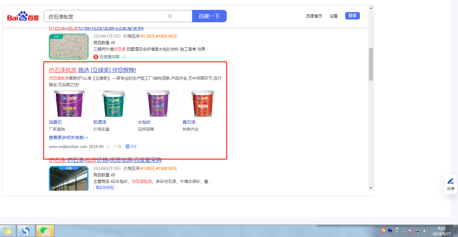The image size is (458, 237).
Task: Click the 肌理漆 green paint bucket image
Action: click(113, 104)
